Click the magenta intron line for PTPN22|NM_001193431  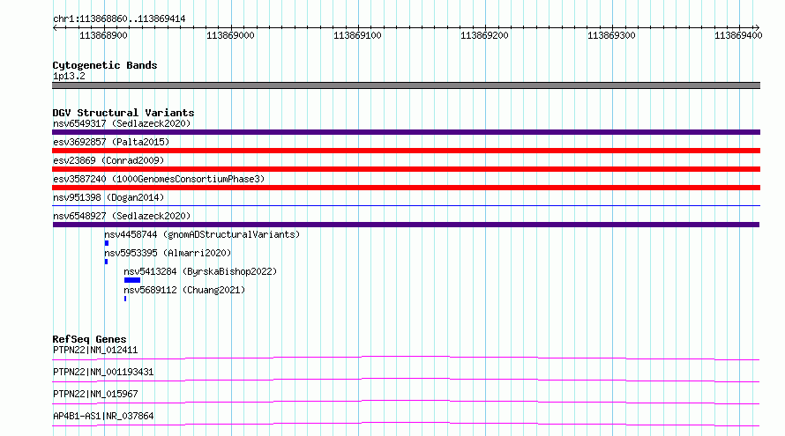click(x=406, y=380)
